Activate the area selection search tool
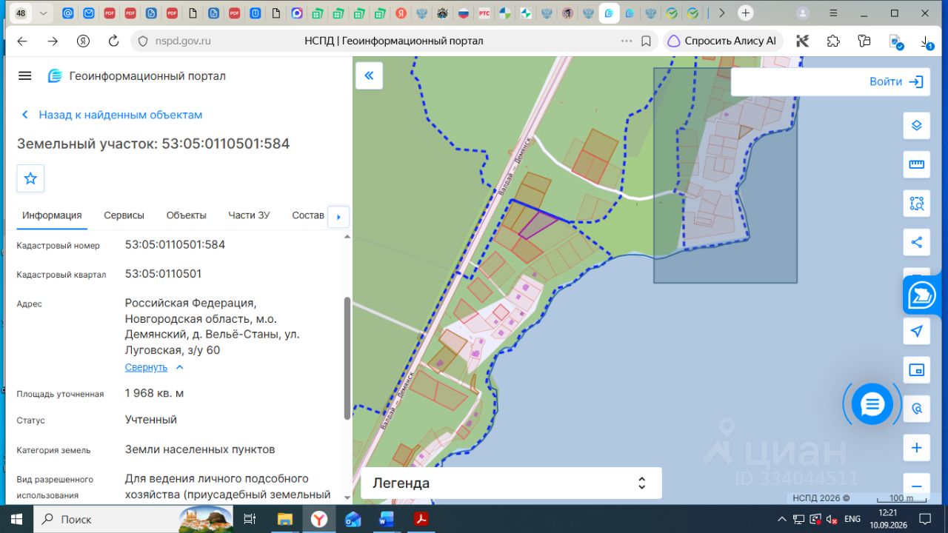 tap(916, 203)
